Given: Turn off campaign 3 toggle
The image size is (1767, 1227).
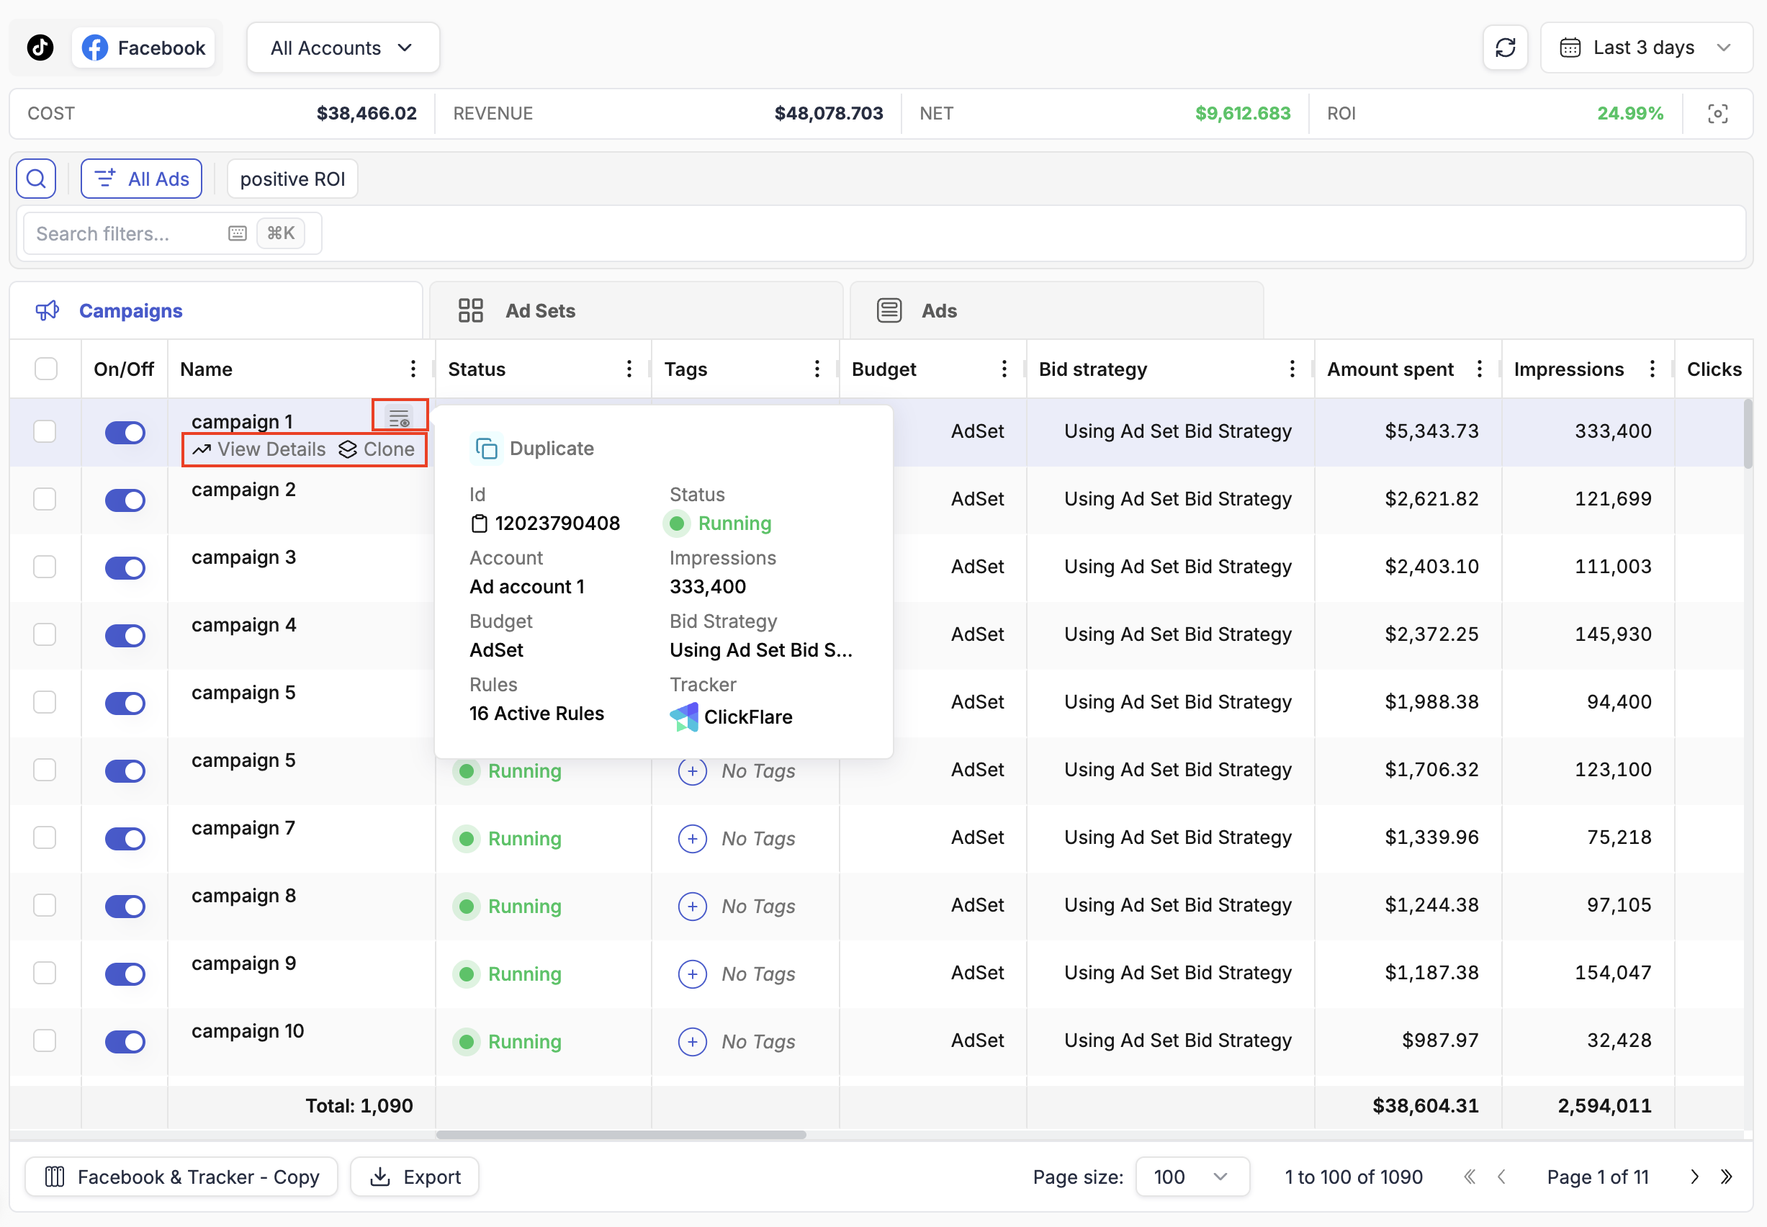Looking at the screenshot, I should click(x=125, y=567).
